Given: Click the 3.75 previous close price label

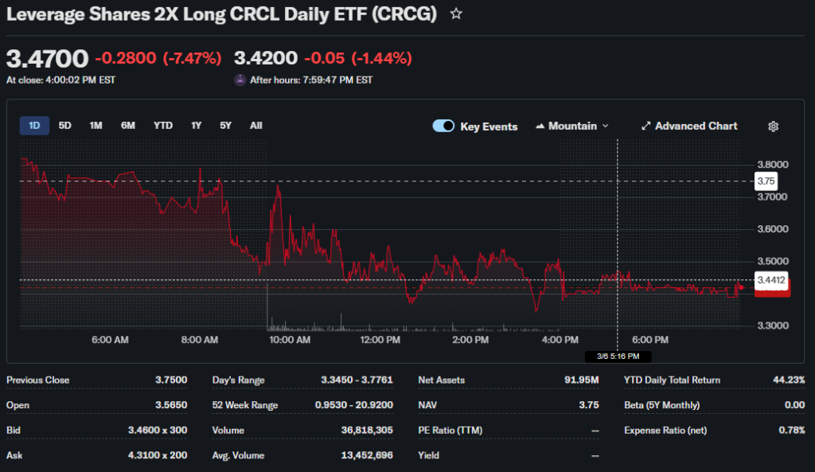Looking at the screenshot, I should [x=766, y=181].
